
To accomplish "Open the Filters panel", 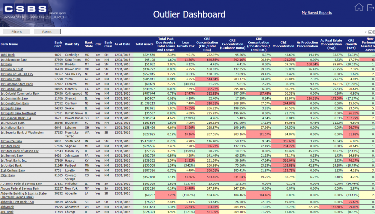I will [16, 31].
